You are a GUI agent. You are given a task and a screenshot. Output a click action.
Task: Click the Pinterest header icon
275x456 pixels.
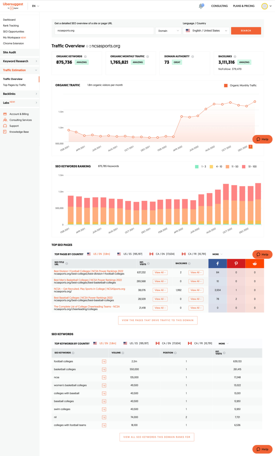[236, 263]
